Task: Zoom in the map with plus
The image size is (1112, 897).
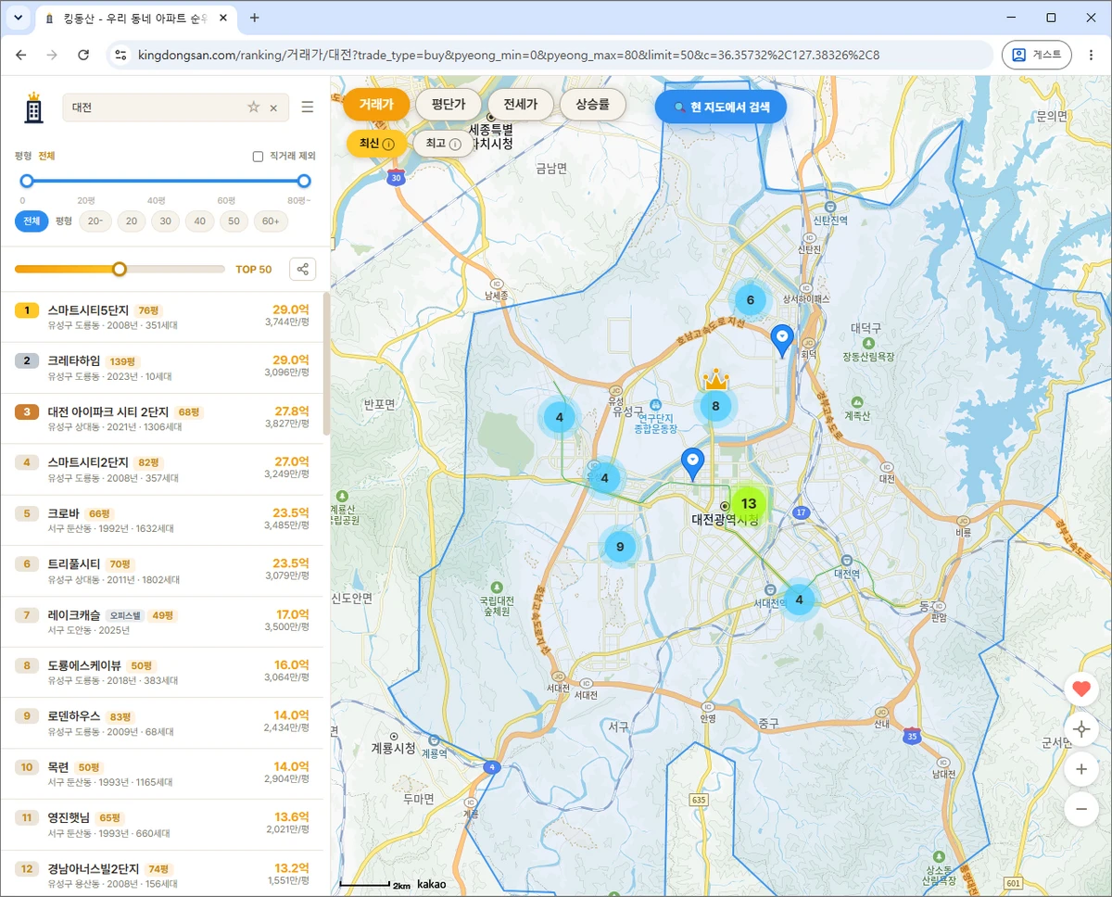Action: click(1081, 769)
